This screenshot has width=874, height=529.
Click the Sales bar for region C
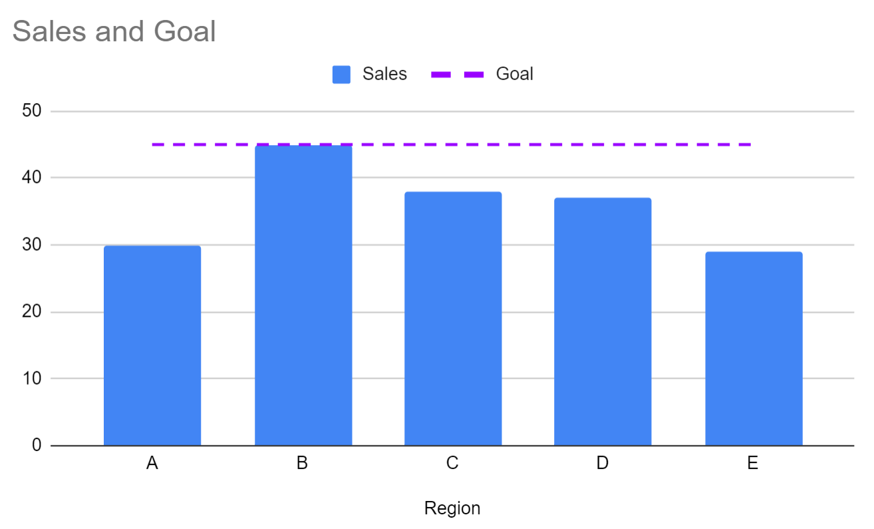click(453, 319)
